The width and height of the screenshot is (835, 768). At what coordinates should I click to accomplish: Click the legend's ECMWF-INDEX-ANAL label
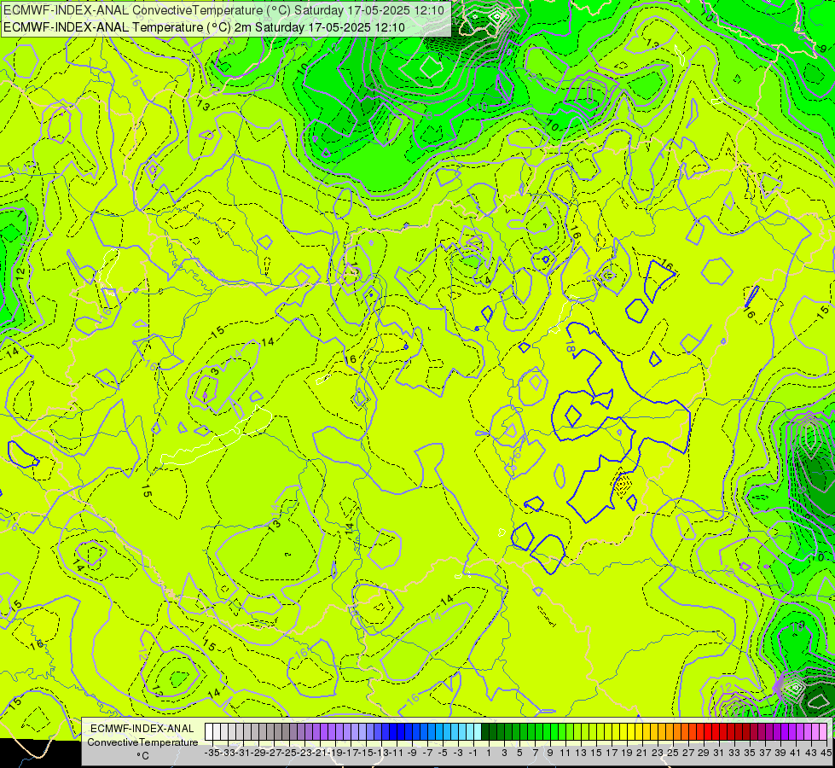tap(142, 729)
